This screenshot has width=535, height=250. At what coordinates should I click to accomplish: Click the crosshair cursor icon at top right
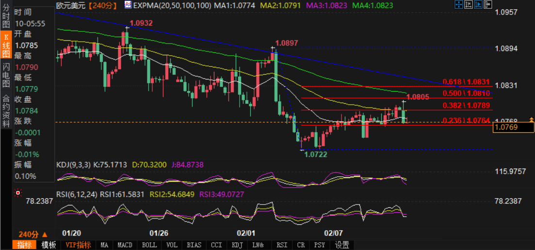point(458,5)
